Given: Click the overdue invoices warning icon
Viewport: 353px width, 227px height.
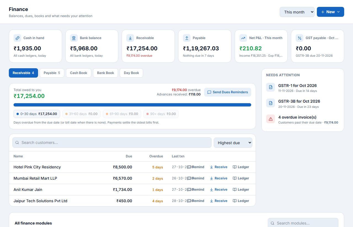Looking at the screenshot, I should (271, 119).
